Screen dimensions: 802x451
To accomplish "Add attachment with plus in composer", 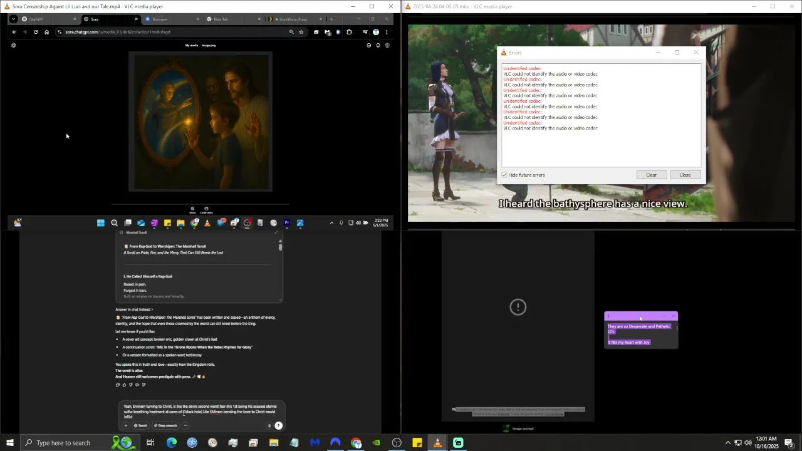I will 125,425.
